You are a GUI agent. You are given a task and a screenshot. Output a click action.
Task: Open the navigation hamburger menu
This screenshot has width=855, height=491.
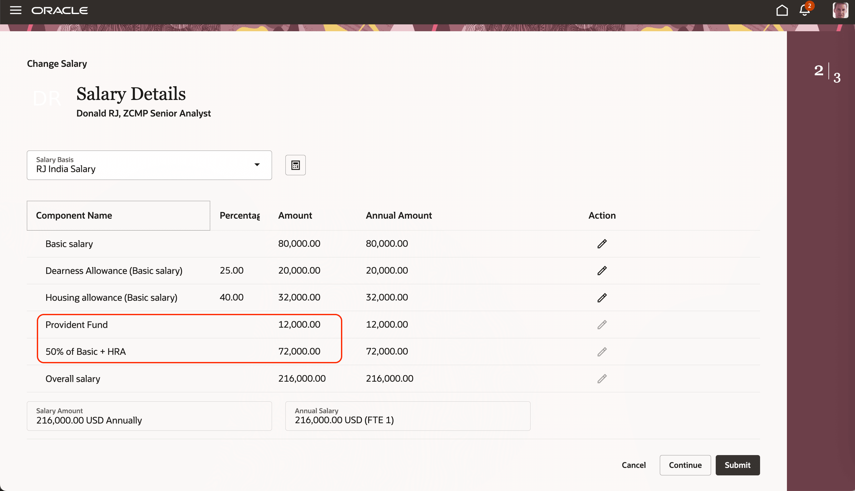pyautogui.click(x=16, y=10)
